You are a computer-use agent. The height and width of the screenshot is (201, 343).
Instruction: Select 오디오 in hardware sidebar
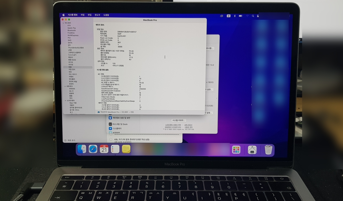tap(71, 62)
